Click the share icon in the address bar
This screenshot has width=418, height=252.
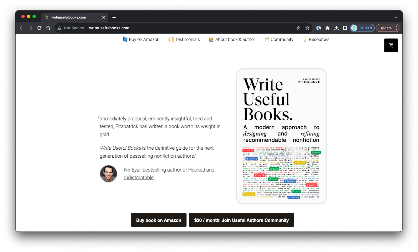298,28
